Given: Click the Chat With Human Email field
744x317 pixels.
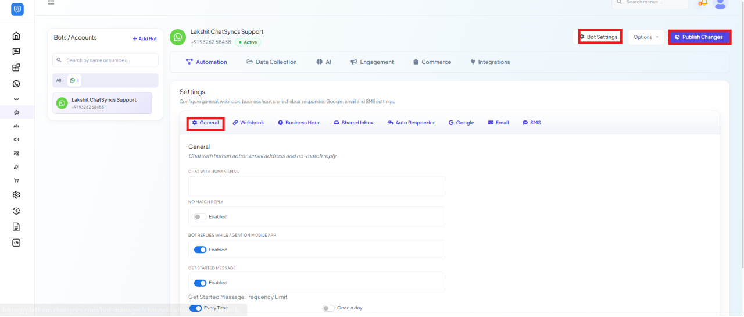Looking at the screenshot, I should click(317, 186).
